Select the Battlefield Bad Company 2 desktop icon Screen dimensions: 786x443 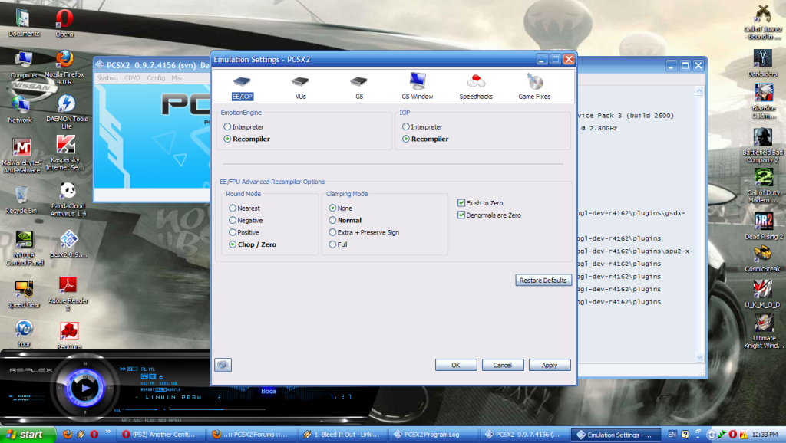click(762, 145)
